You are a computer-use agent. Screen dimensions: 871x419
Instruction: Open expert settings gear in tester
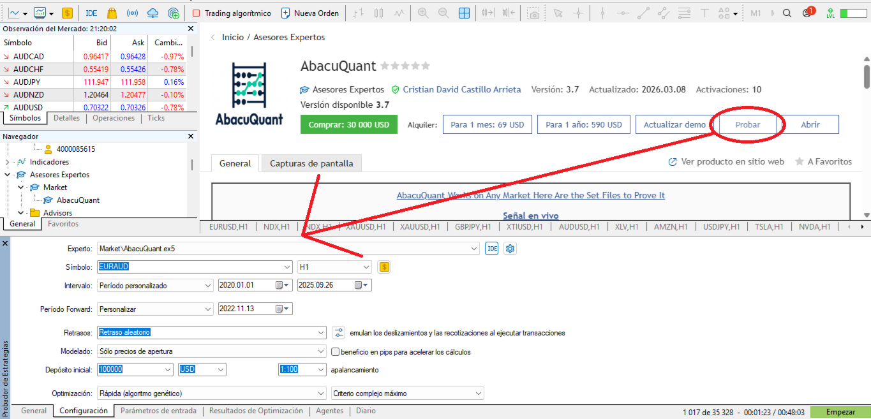coord(510,249)
